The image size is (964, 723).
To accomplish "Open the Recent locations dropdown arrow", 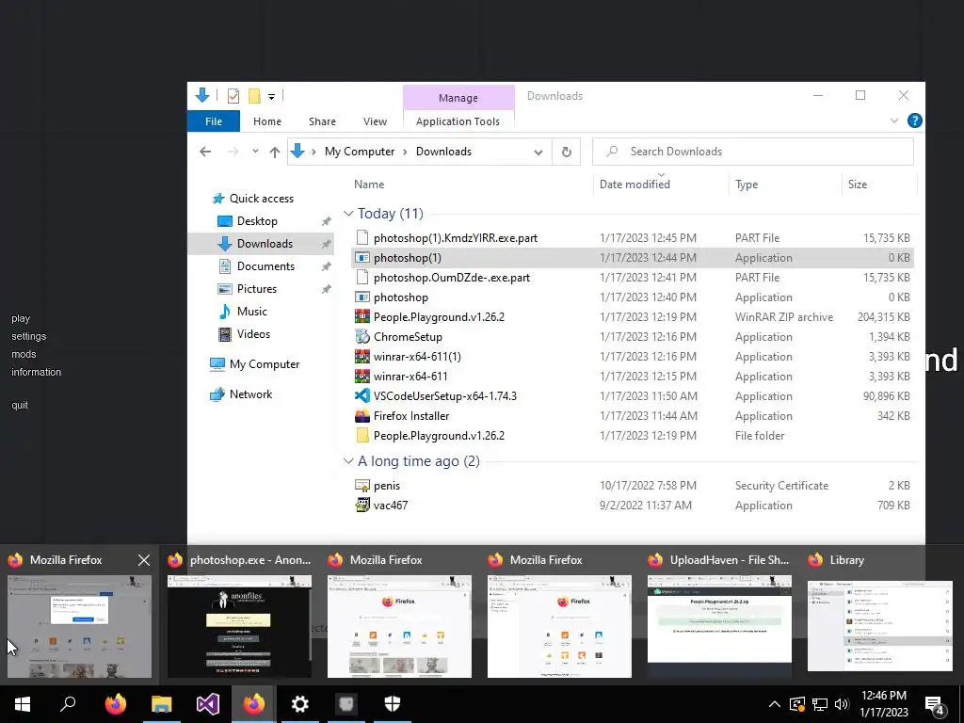I will 254,152.
